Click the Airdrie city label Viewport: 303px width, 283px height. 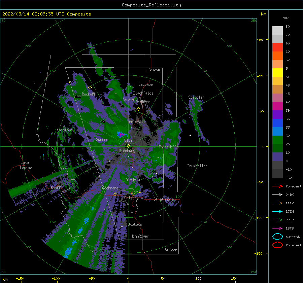pos(133,180)
